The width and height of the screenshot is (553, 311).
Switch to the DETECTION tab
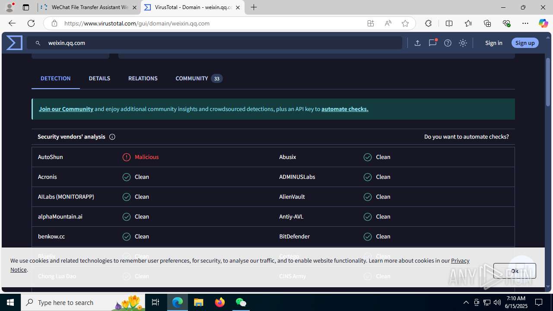tap(55, 78)
